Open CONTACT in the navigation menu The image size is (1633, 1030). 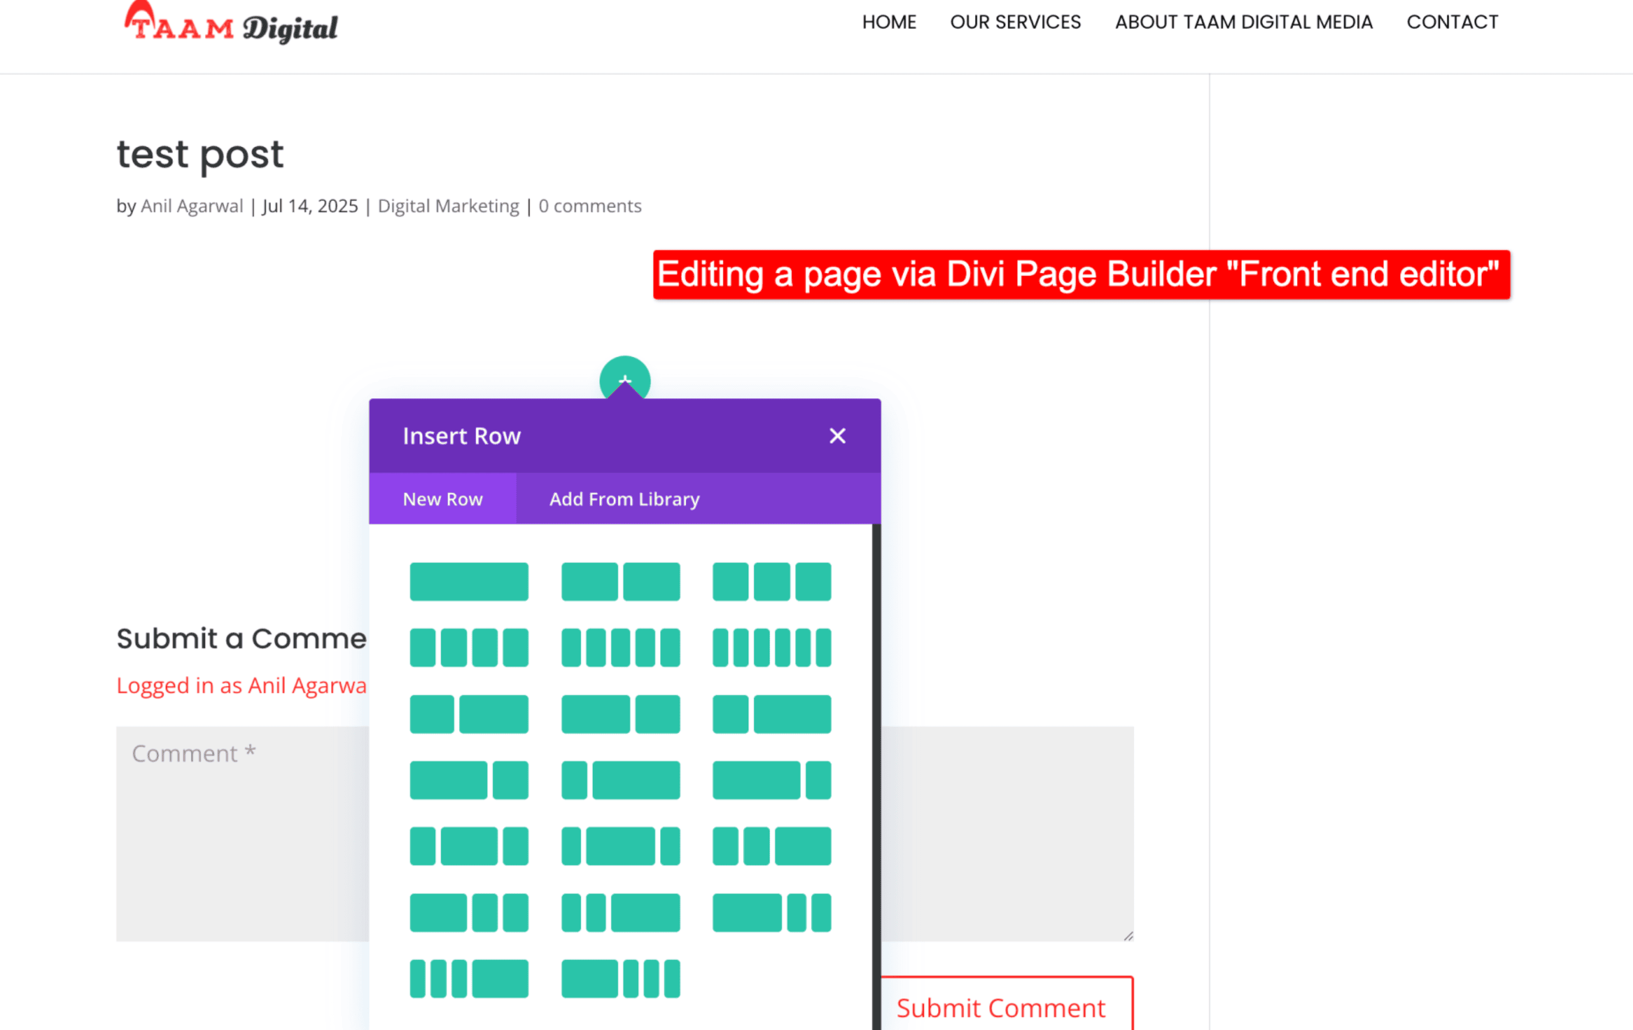(1452, 22)
